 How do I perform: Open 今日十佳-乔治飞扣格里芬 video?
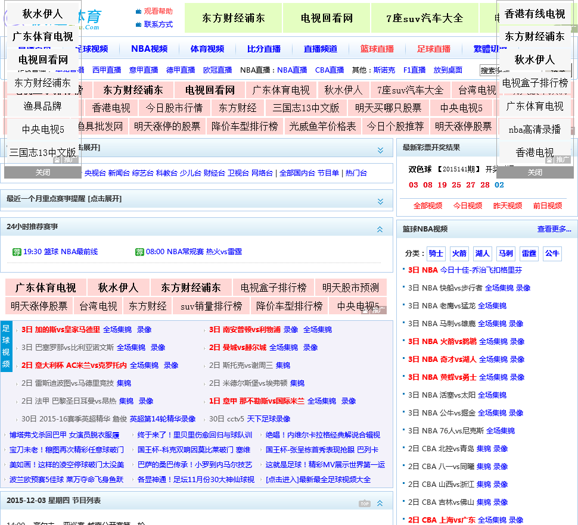481,270
